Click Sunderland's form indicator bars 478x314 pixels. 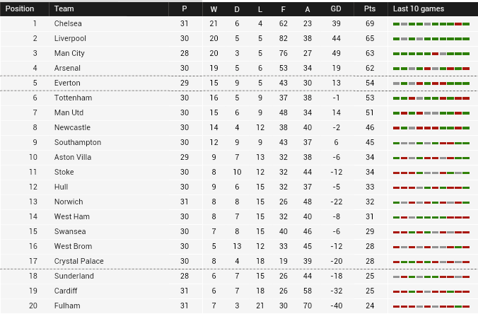(431, 277)
